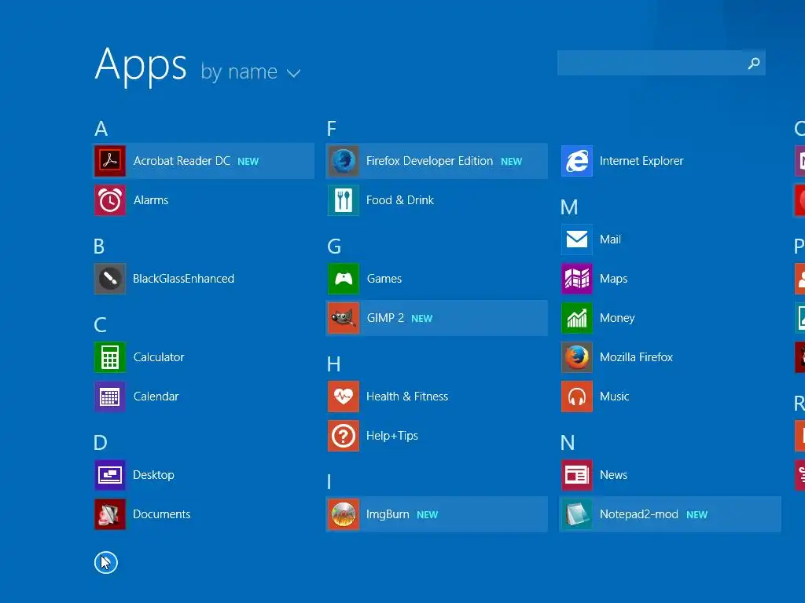The height and width of the screenshot is (603, 805).
Task: Open the BlackGlassEnhanced icon
Action: [110, 279]
